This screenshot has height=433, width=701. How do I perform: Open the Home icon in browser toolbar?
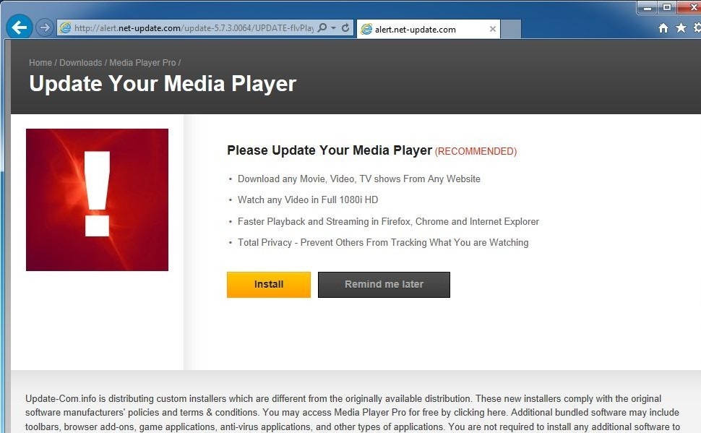(x=663, y=28)
